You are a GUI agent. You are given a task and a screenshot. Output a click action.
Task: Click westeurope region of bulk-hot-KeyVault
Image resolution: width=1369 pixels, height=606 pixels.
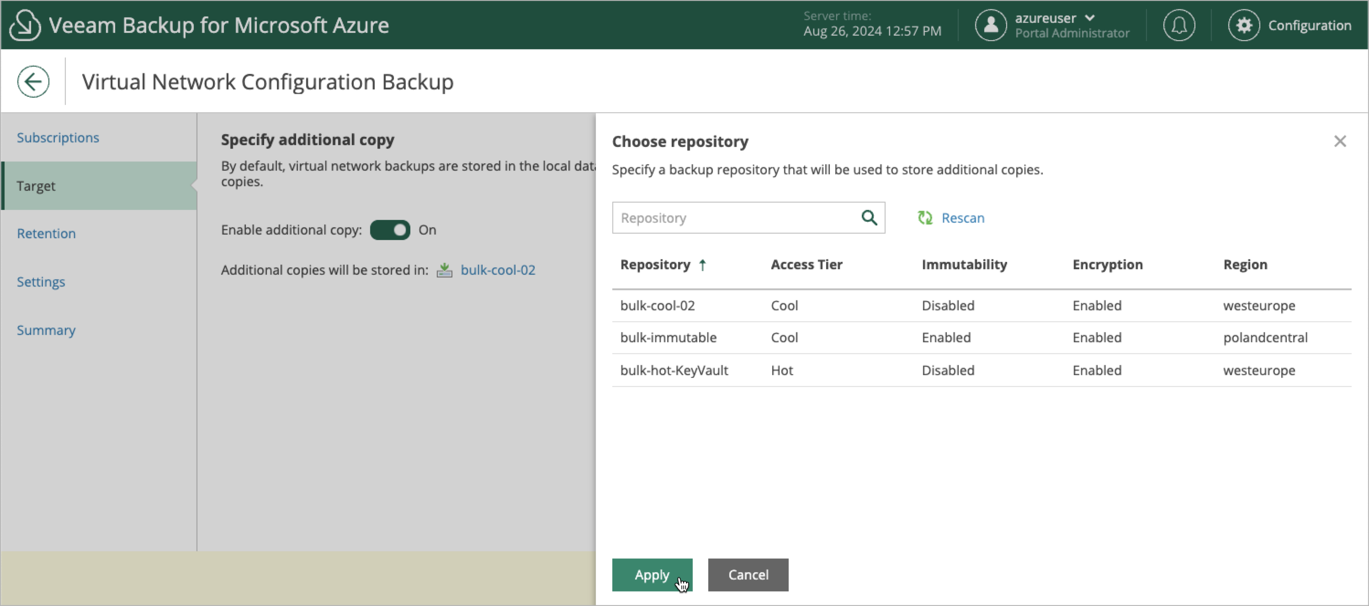pos(1258,371)
